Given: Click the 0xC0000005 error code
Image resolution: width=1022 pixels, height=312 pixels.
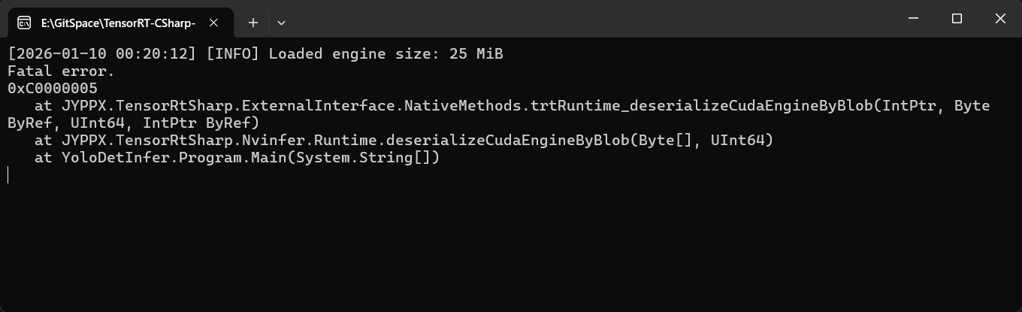Looking at the screenshot, I should (52, 89).
